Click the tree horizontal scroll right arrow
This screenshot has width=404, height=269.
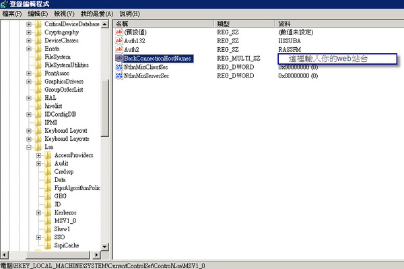tap(96, 255)
